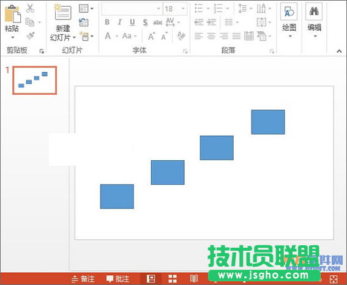This screenshot has width=347, height=285.
Task: Click the Fit Slide to Window icon
Action: [334, 279]
